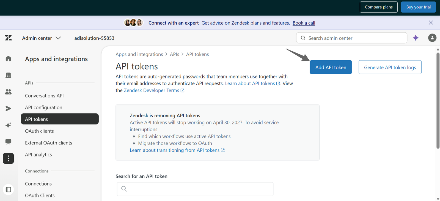
Task: Focus the Search for an API token field
Action: [x=195, y=189]
